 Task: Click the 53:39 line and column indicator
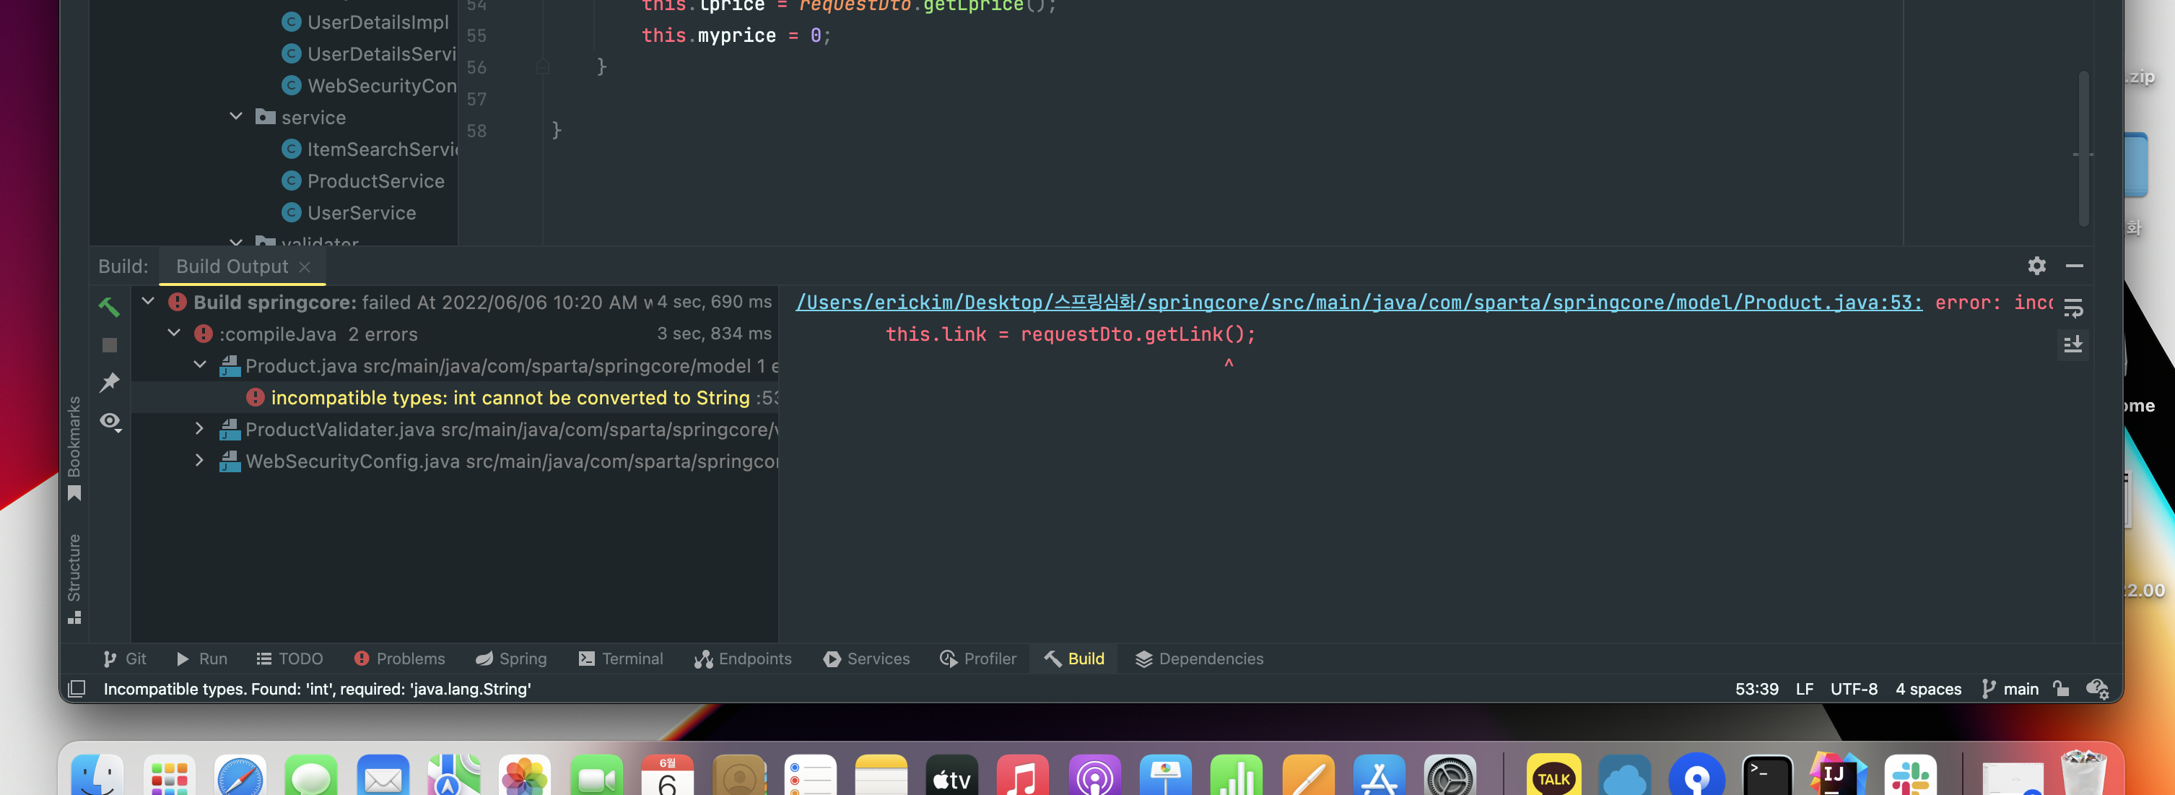point(1756,689)
